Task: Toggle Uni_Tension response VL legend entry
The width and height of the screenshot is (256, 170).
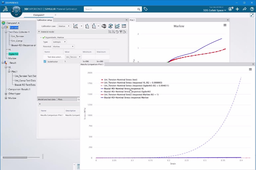Action: 131,83
